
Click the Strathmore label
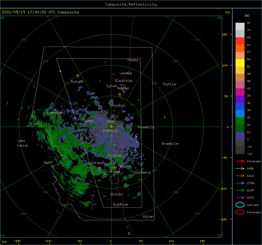coord(141,172)
